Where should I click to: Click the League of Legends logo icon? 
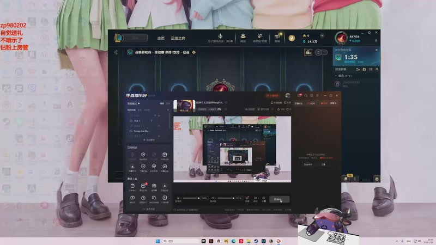pos(118,38)
